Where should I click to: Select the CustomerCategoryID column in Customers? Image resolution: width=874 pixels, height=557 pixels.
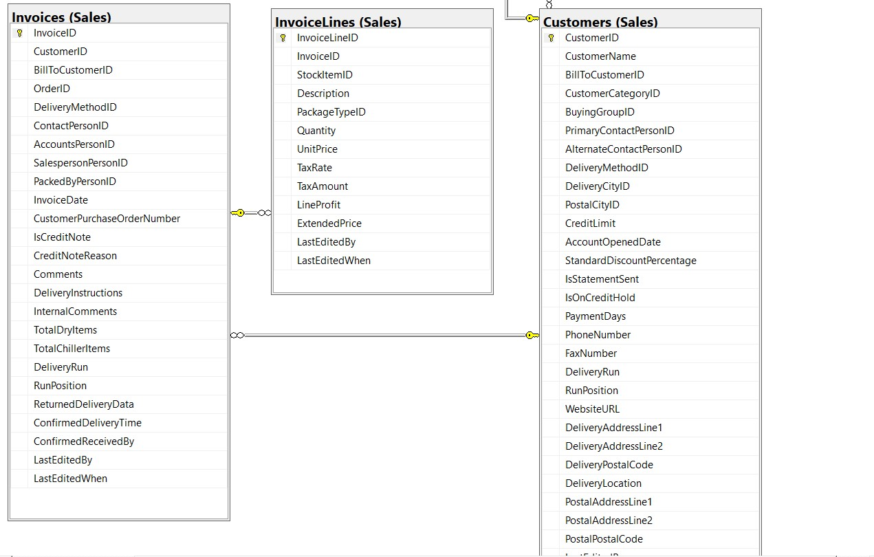(x=611, y=93)
